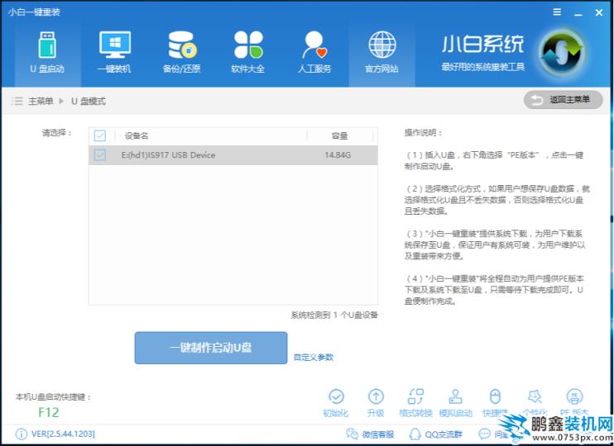614x446 pixels.
Task: Check the E:(hd1)IS917 USB Device checkbox
Action: (x=100, y=154)
